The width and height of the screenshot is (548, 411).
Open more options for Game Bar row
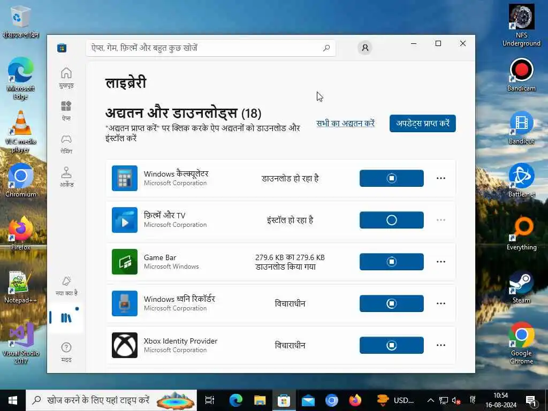[x=441, y=262]
